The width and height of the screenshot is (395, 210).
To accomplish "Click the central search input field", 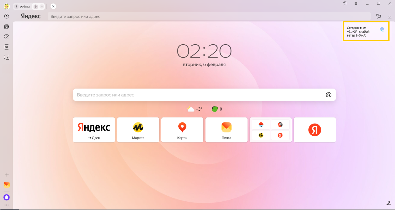I will (199, 95).
